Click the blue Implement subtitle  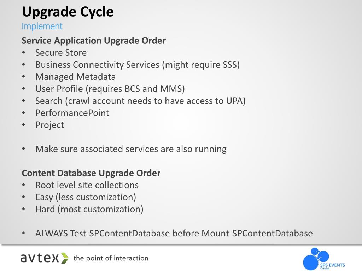(x=42, y=26)
